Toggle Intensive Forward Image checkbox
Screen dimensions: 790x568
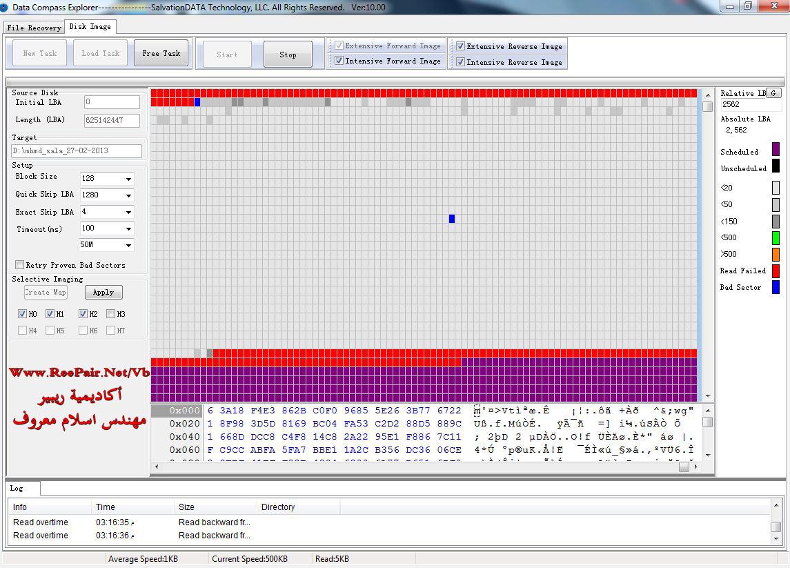point(339,61)
